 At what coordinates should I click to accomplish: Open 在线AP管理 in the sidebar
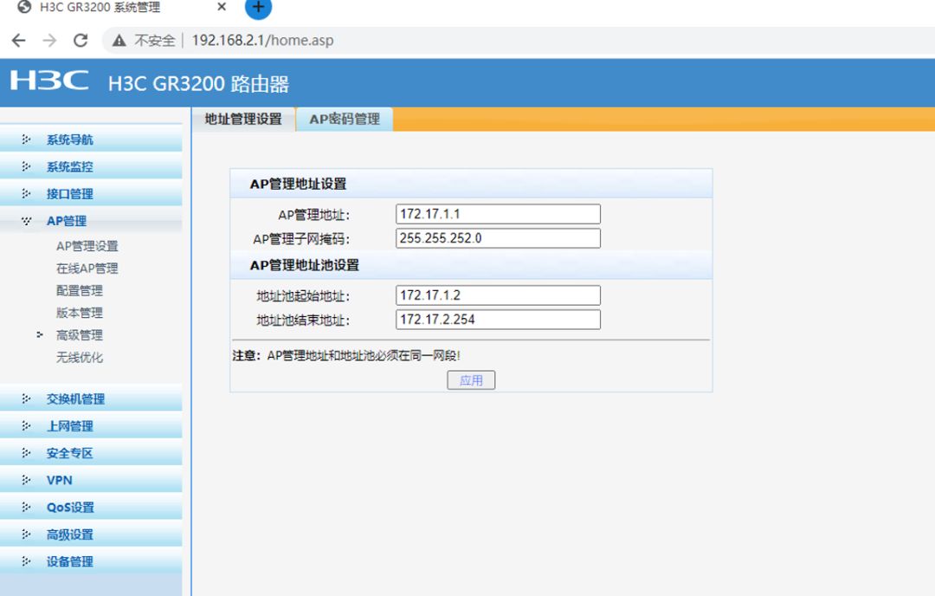[87, 269]
